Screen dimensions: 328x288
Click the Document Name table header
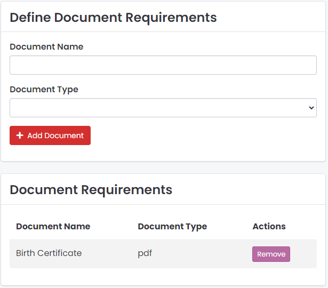53,226
